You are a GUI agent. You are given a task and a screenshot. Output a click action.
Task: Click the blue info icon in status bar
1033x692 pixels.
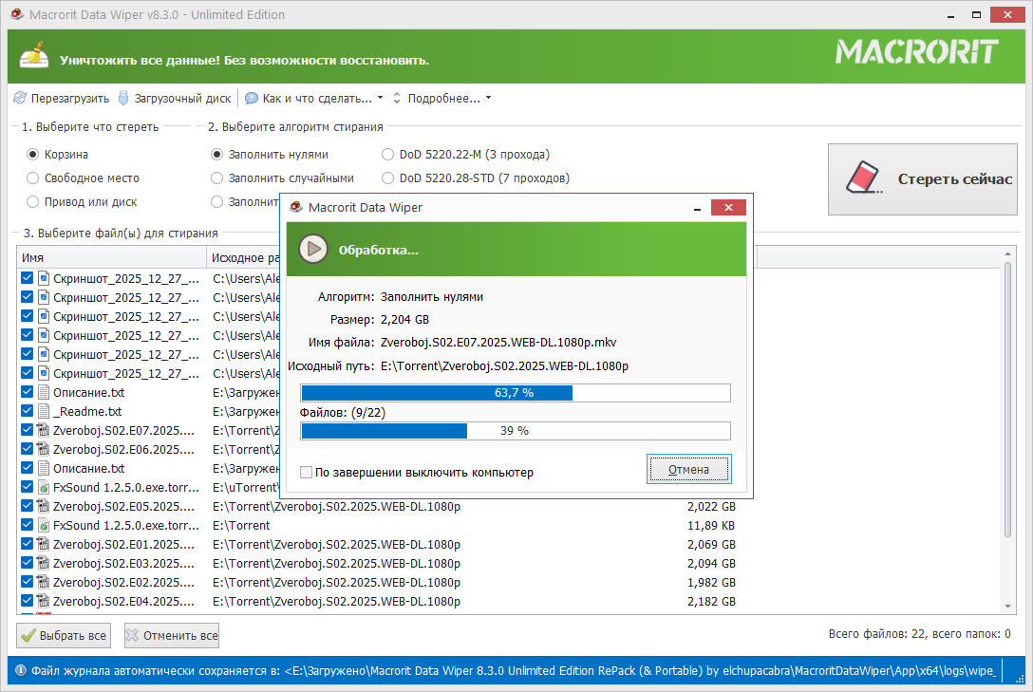coord(19,670)
